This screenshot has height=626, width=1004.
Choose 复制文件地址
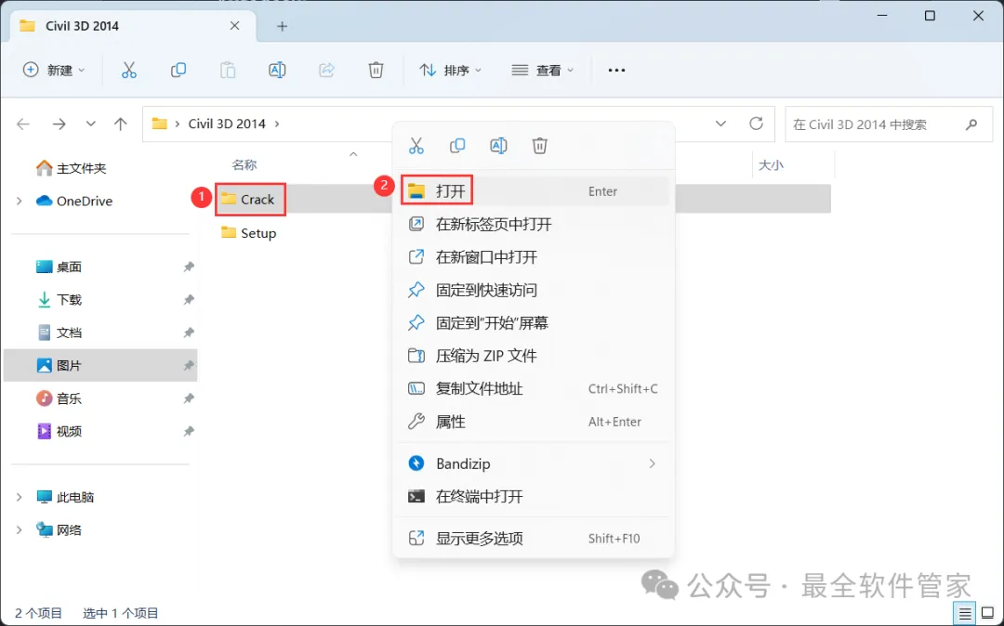534,389
